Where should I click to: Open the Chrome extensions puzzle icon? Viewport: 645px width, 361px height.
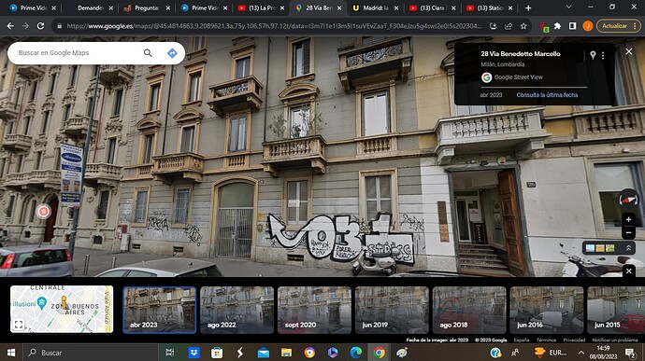557,26
